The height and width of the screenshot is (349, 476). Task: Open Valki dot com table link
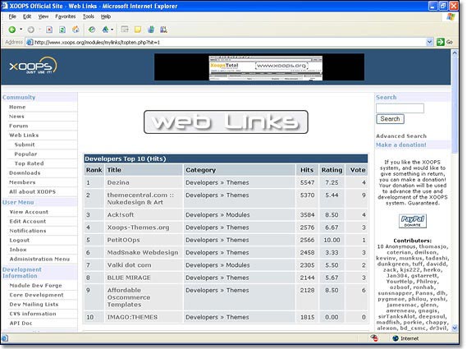click(x=129, y=265)
